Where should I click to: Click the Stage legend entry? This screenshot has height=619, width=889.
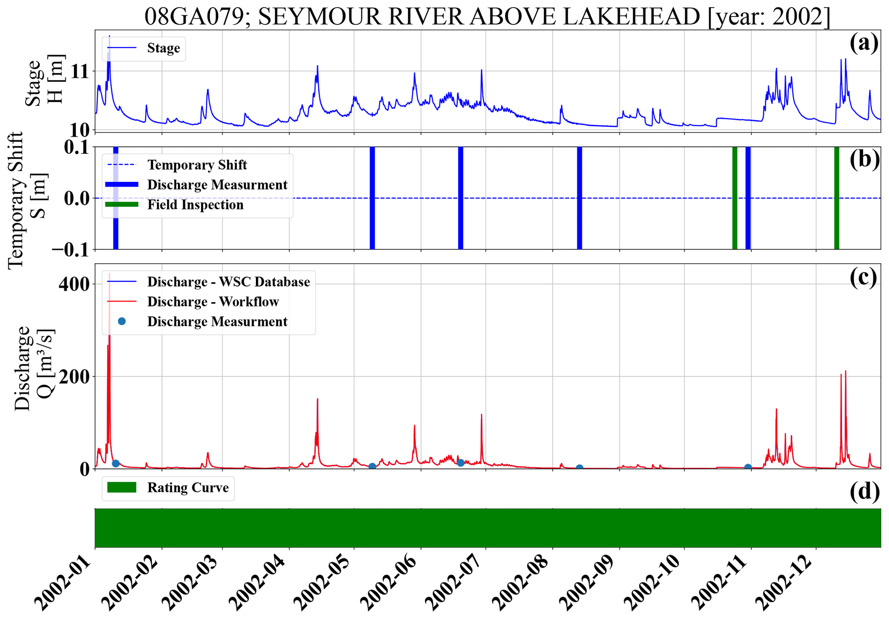[163, 48]
